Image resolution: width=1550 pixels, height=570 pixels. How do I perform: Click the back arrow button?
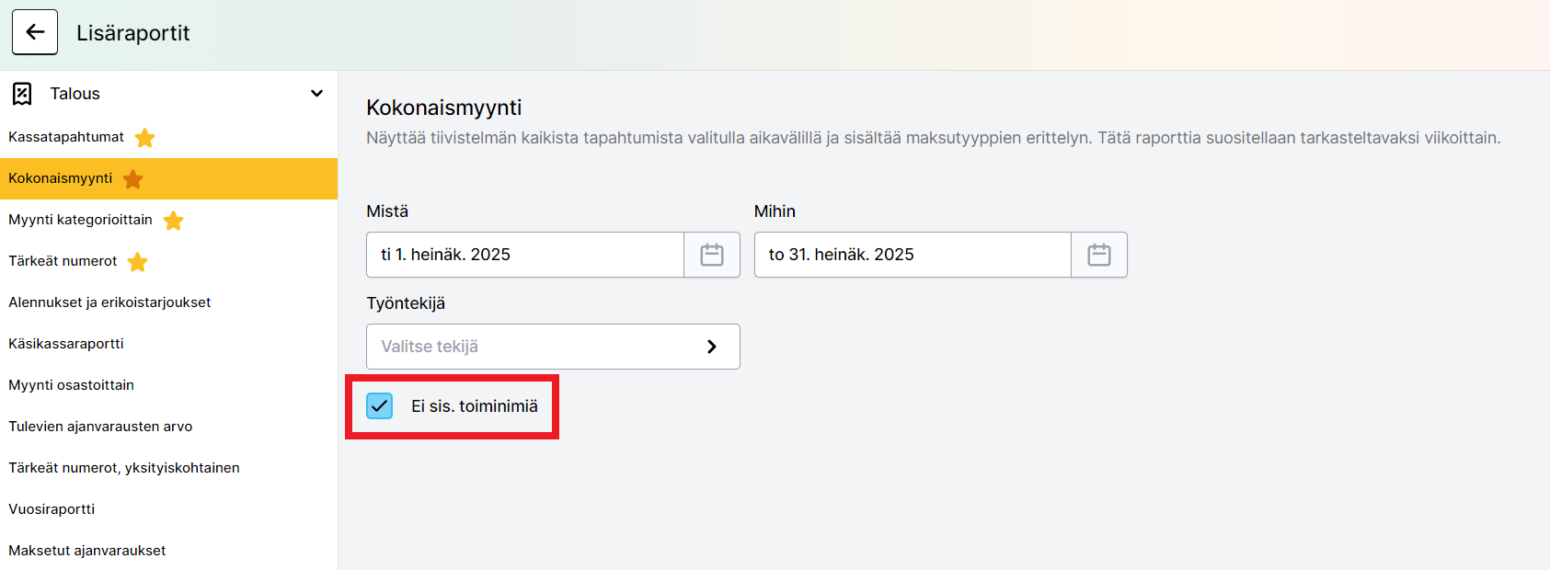pyautogui.click(x=35, y=32)
